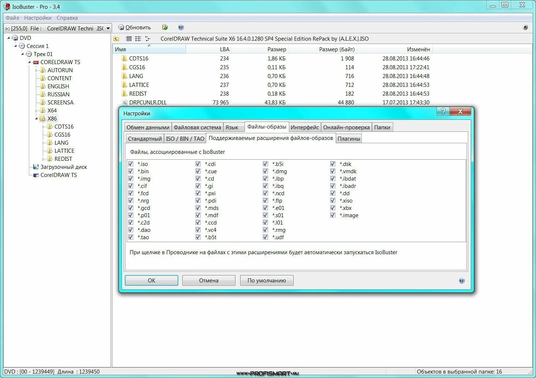This screenshot has height=378, width=536.
Task: Click the CONTENT folder icon in tree
Action: (43, 78)
